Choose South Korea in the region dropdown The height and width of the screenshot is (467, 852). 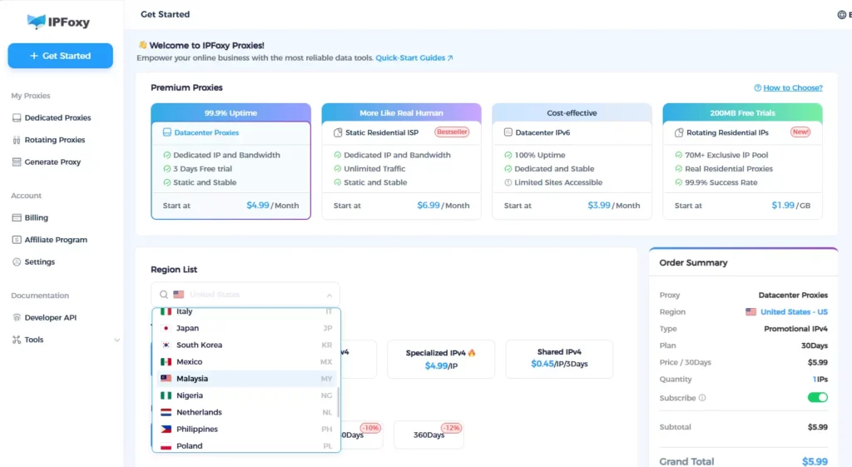pos(199,345)
